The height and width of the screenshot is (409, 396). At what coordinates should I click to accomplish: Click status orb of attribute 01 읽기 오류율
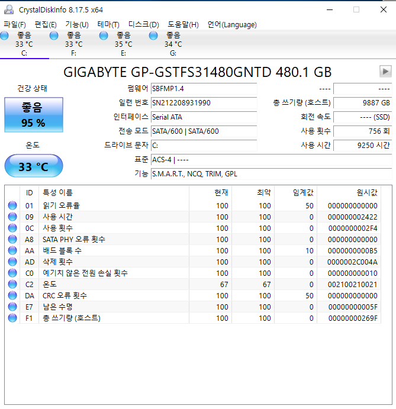(12, 205)
